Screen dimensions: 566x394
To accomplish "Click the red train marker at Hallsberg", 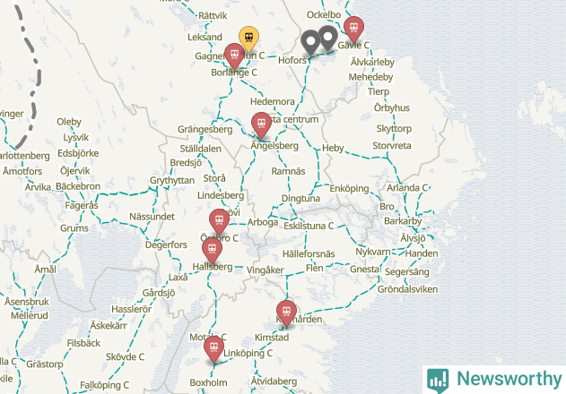I will pos(213,251).
